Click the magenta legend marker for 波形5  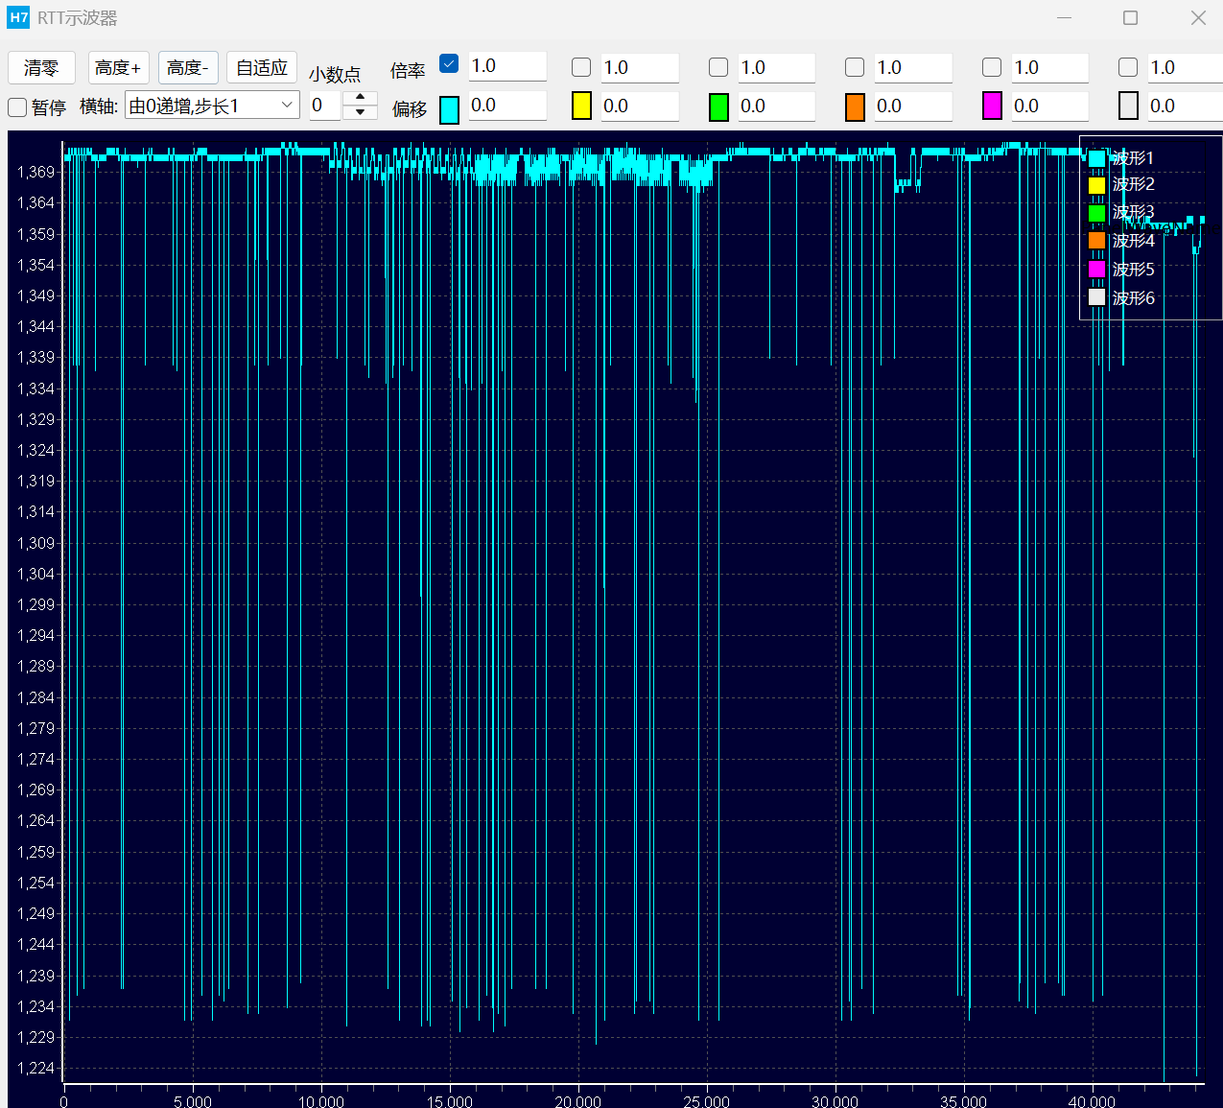1096,269
